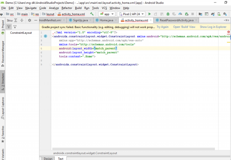Open the app run configuration dropdown
The image size is (231, 160).
(x=107, y=14)
